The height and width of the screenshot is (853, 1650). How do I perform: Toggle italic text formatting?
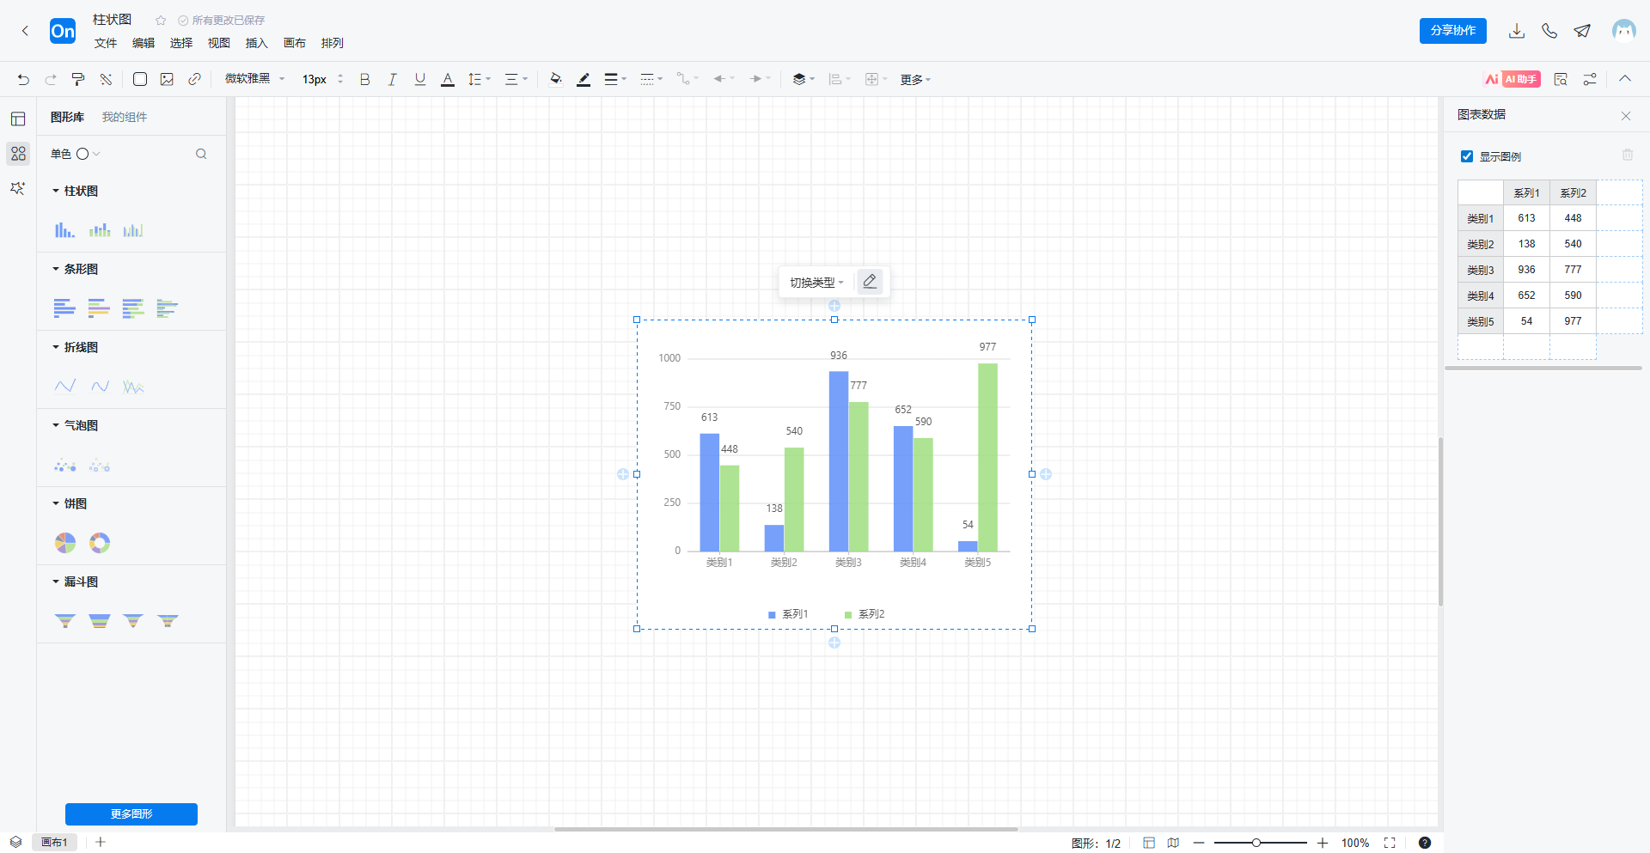click(x=392, y=79)
